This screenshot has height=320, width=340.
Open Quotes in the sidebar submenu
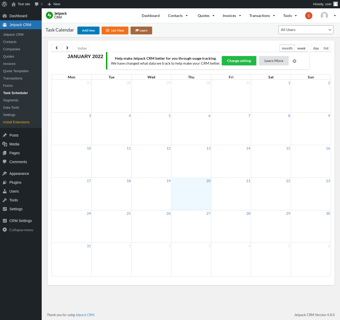9,56
